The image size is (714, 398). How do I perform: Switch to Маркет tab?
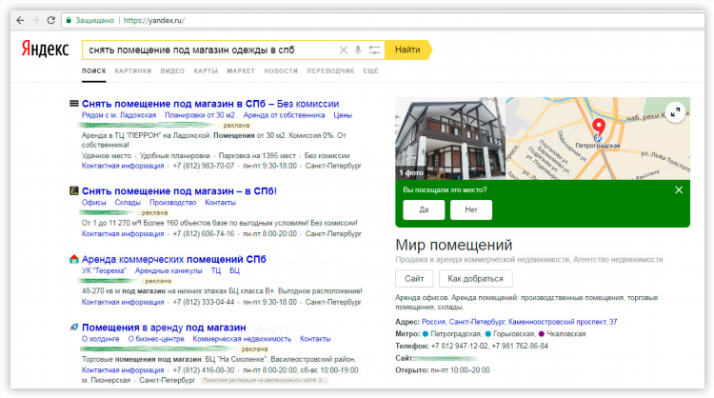[x=241, y=71]
